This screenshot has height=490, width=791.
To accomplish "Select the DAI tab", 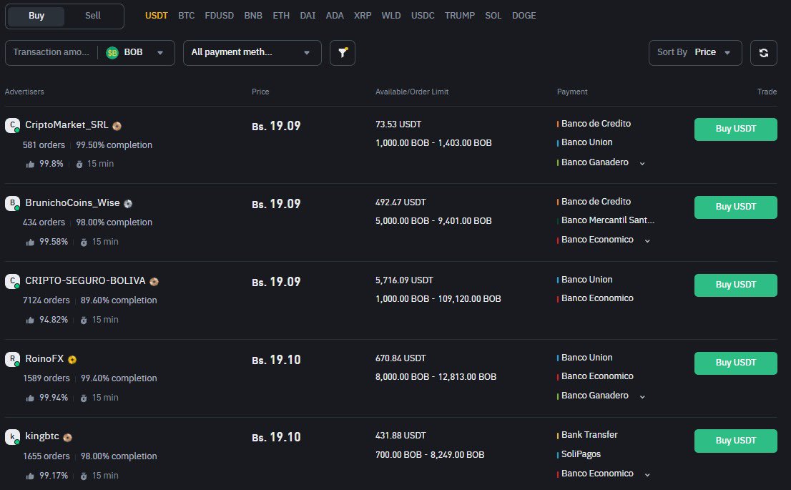I will coord(308,16).
